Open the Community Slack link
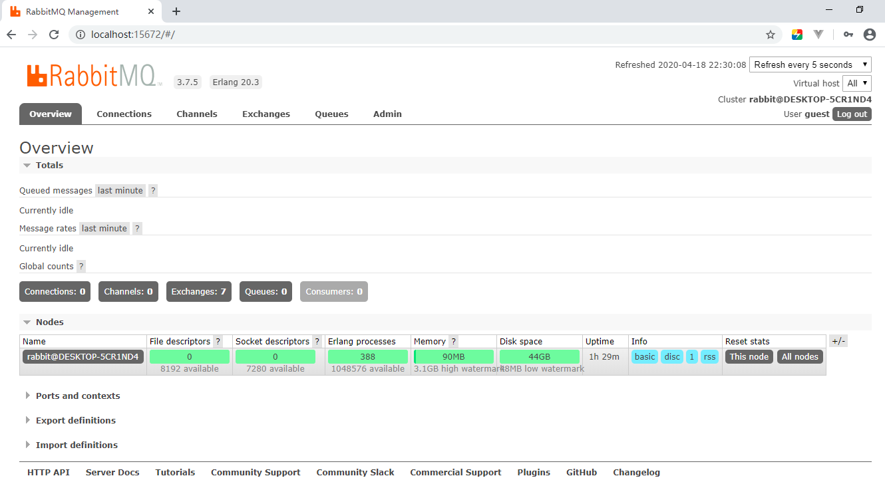The image size is (885, 478). pyautogui.click(x=355, y=472)
